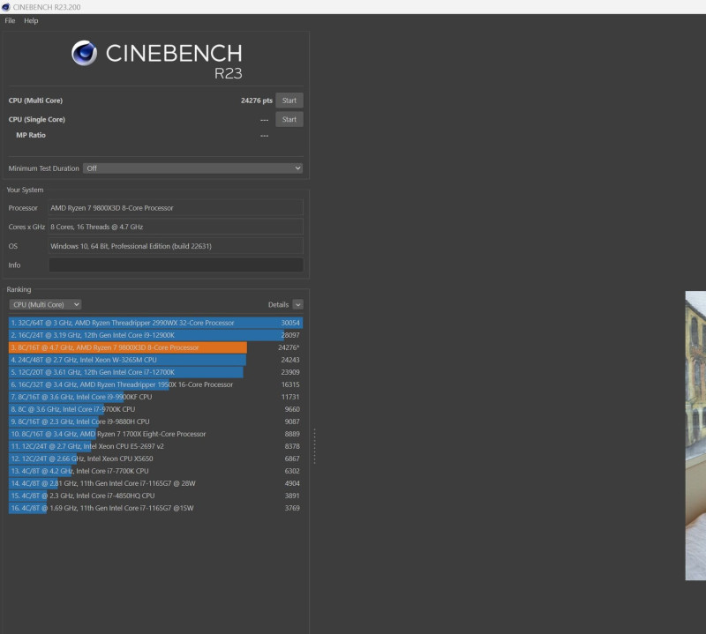
Task: Open the File menu
Action: 10,20
